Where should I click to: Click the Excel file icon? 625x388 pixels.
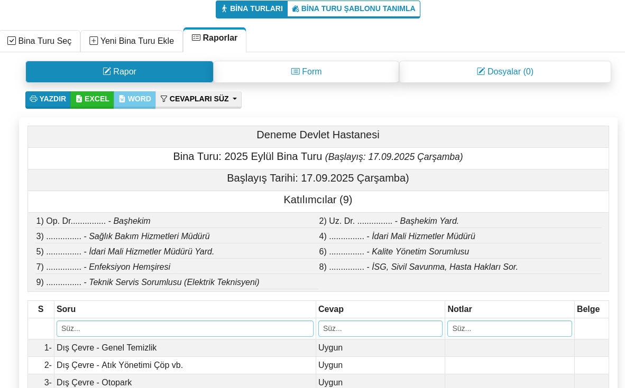(79, 99)
